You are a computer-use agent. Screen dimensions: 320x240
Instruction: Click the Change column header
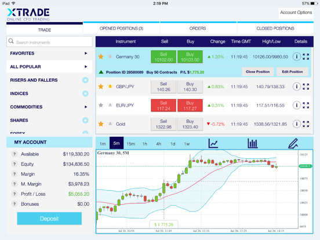coord(217,41)
